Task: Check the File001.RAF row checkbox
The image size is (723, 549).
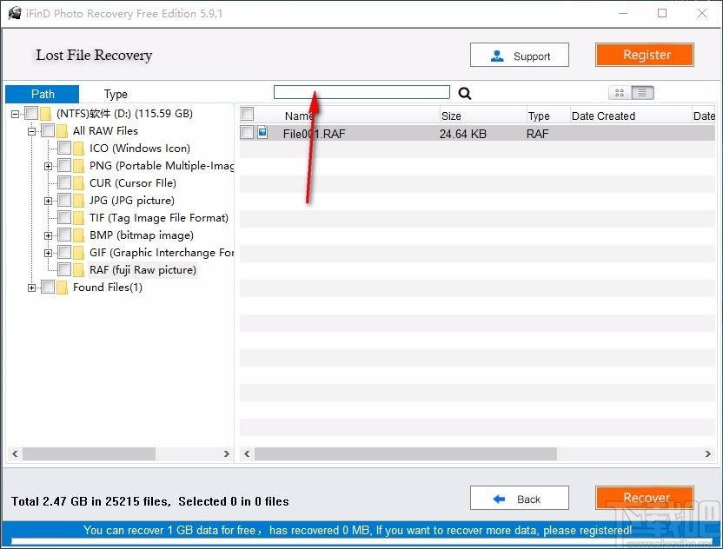Action: coord(247,132)
